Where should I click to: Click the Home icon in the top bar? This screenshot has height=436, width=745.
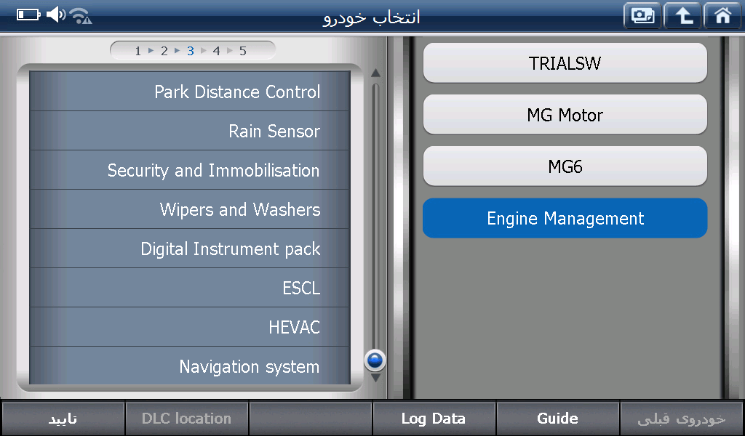722,16
